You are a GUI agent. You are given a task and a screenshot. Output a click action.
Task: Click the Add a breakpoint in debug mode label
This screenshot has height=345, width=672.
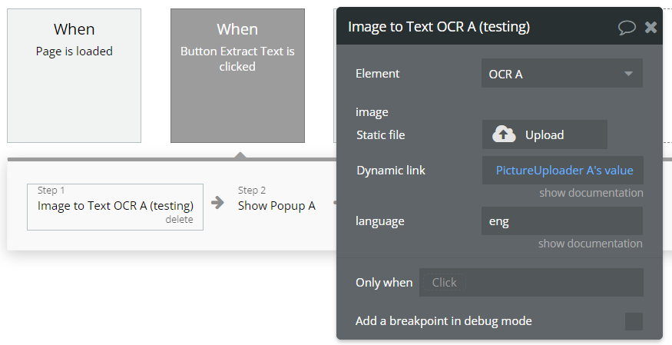click(443, 321)
